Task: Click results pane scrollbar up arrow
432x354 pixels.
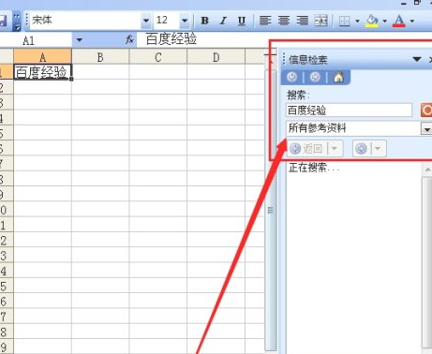Action: 427,170
